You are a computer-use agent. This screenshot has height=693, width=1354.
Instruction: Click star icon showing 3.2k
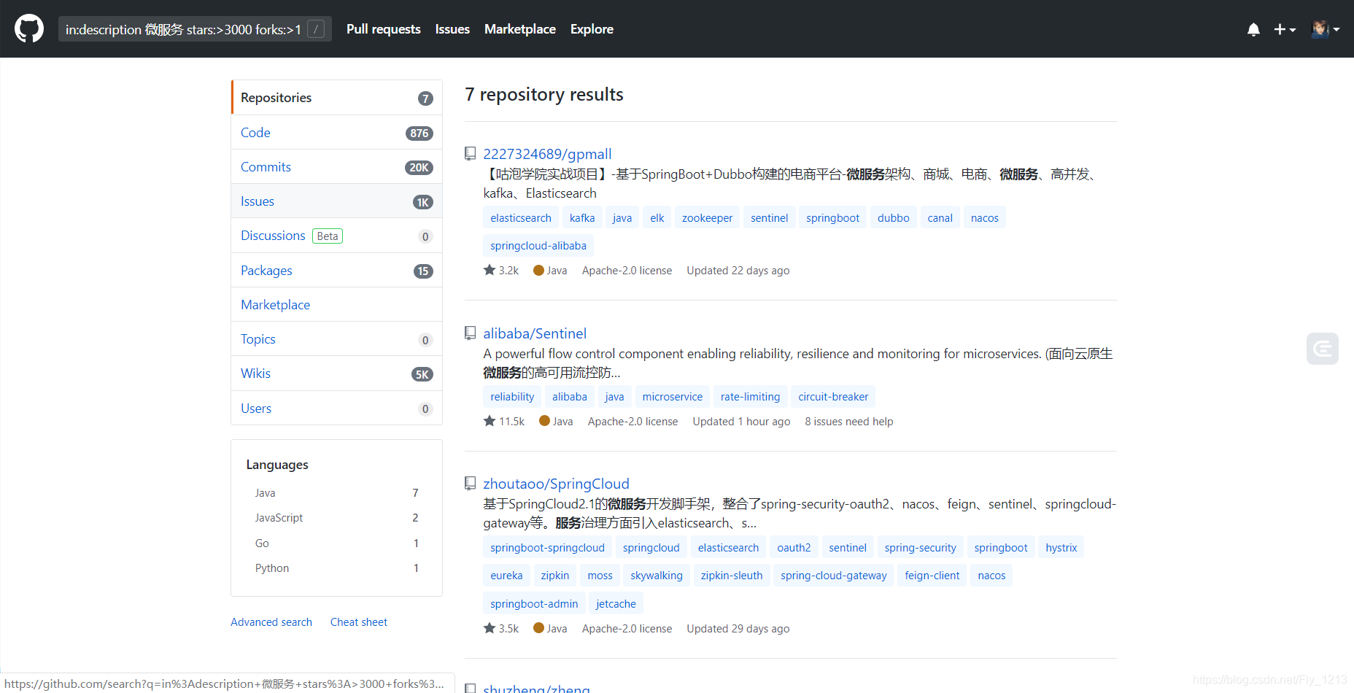point(490,270)
